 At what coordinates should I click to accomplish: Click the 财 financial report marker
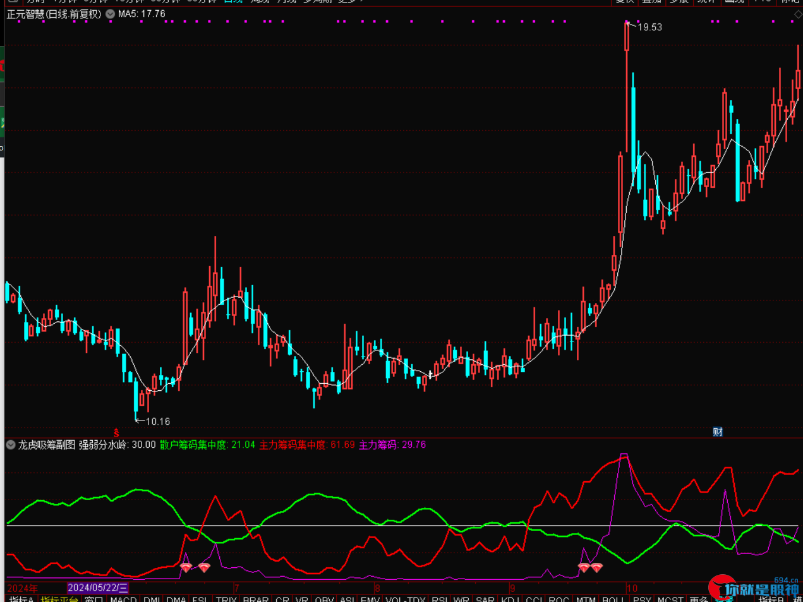(x=718, y=433)
